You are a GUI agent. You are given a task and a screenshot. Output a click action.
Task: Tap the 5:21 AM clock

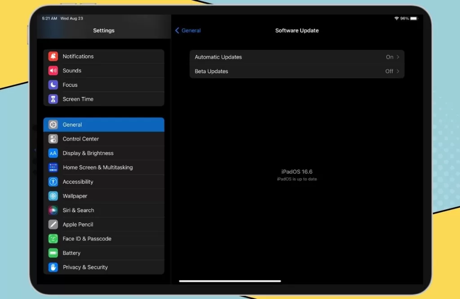tap(49, 18)
